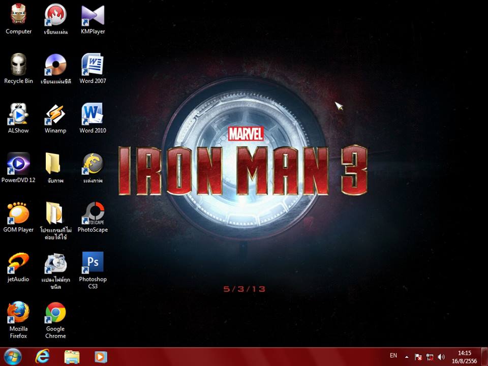Select the Photoshop CS3 shortcut

pyautogui.click(x=93, y=270)
